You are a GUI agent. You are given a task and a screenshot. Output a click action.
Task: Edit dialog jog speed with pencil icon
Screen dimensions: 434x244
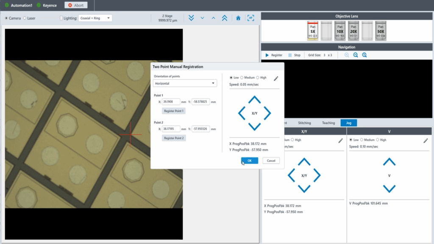[x=276, y=78]
